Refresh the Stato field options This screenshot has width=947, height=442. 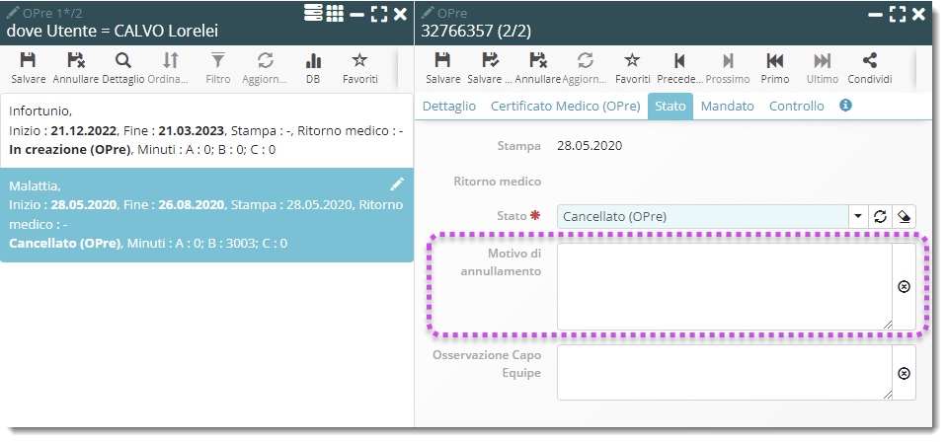point(880,216)
